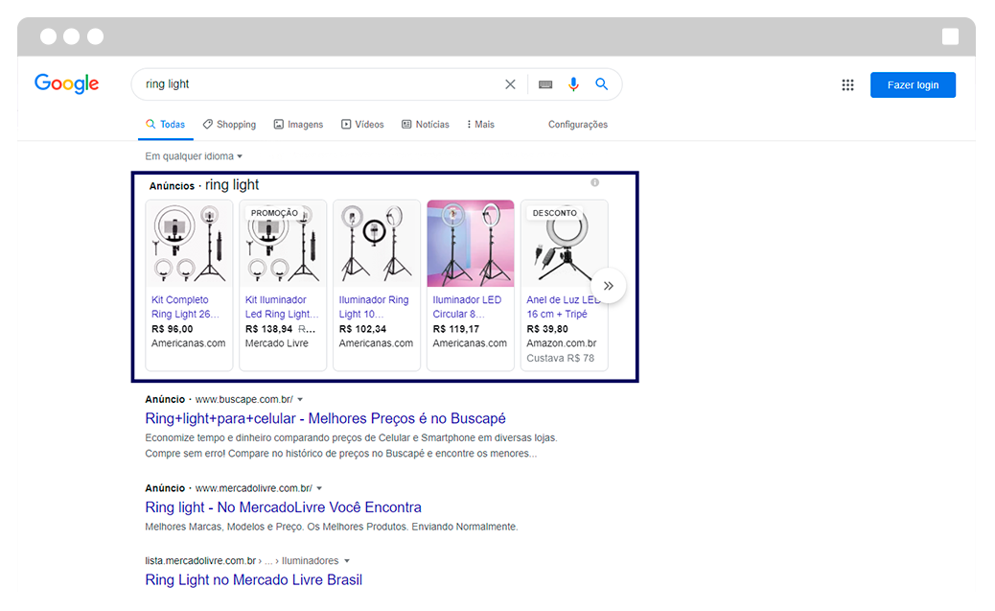Click the R$ 119,17 price
This screenshot has width=995, height=611.
pyautogui.click(x=456, y=329)
